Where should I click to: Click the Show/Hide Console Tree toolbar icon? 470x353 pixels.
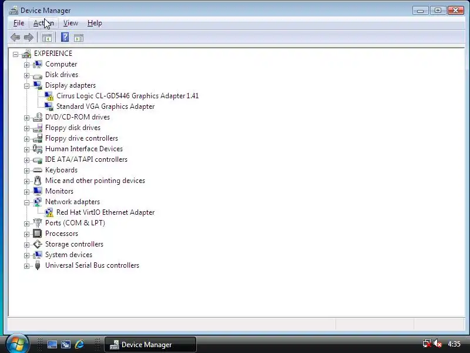pyautogui.click(x=47, y=38)
